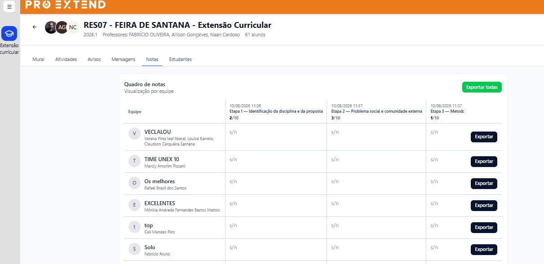Export grades for Os melhores
The image size is (544, 264).
(x=484, y=184)
